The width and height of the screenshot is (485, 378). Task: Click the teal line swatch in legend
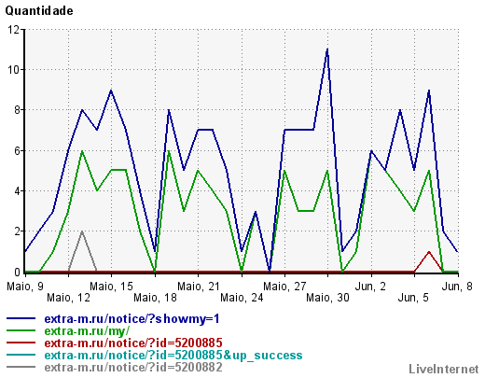coord(21,355)
